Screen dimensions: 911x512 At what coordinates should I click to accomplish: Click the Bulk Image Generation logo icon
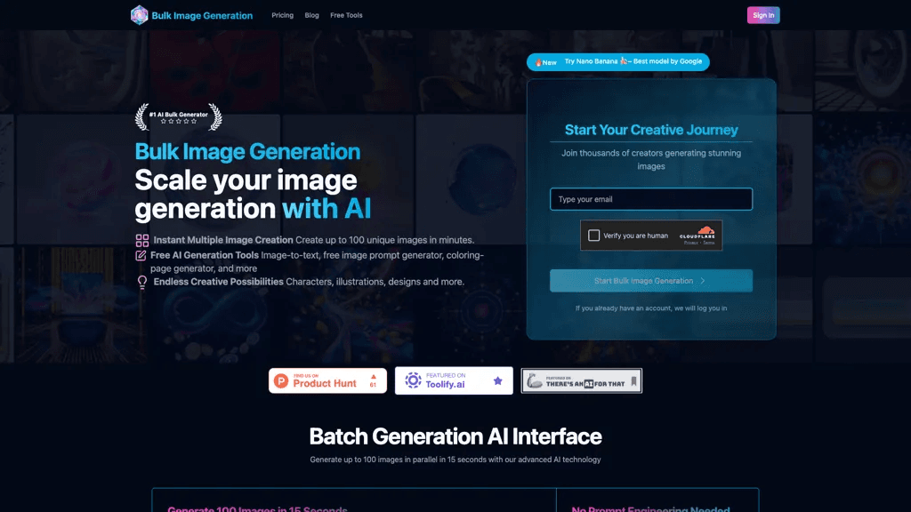tap(140, 15)
